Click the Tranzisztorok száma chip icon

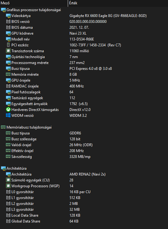pyautogui.click(x=8, y=51)
